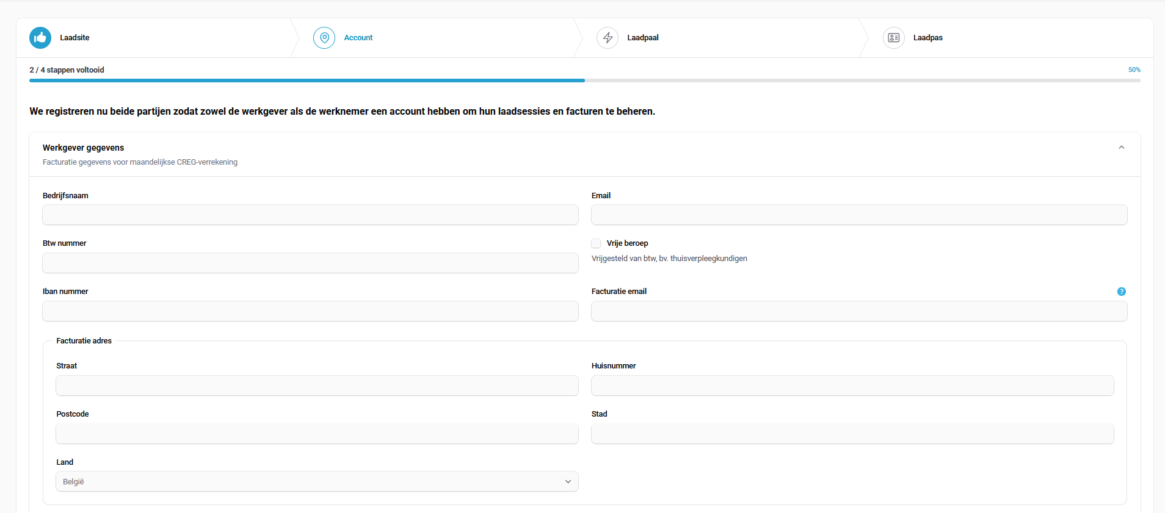Switch to the Laadpaal step

[x=643, y=38]
